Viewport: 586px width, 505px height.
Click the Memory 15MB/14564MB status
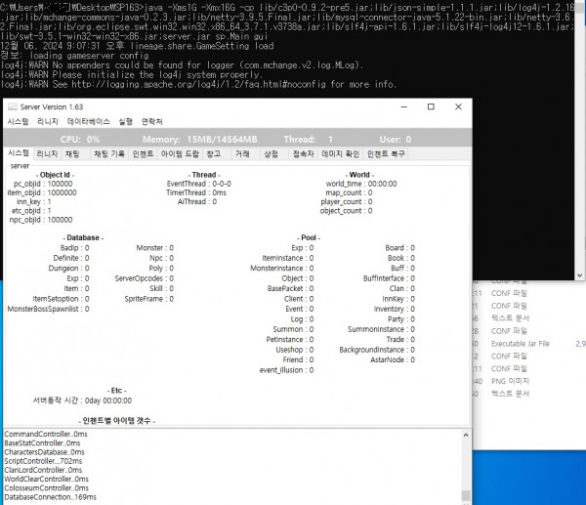pyautogui.click(x=200, y=140)
